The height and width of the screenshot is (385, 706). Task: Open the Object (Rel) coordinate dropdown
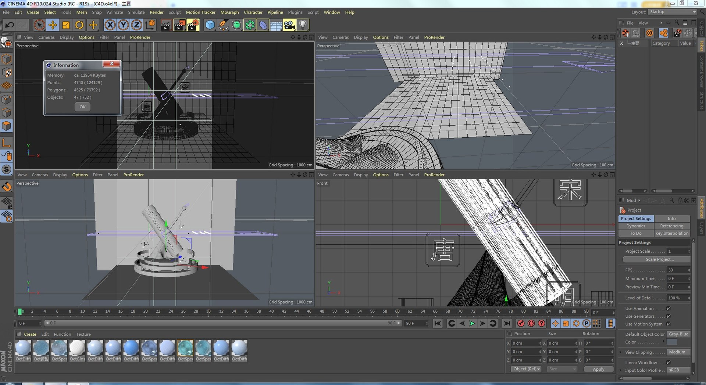coord(526,369)
